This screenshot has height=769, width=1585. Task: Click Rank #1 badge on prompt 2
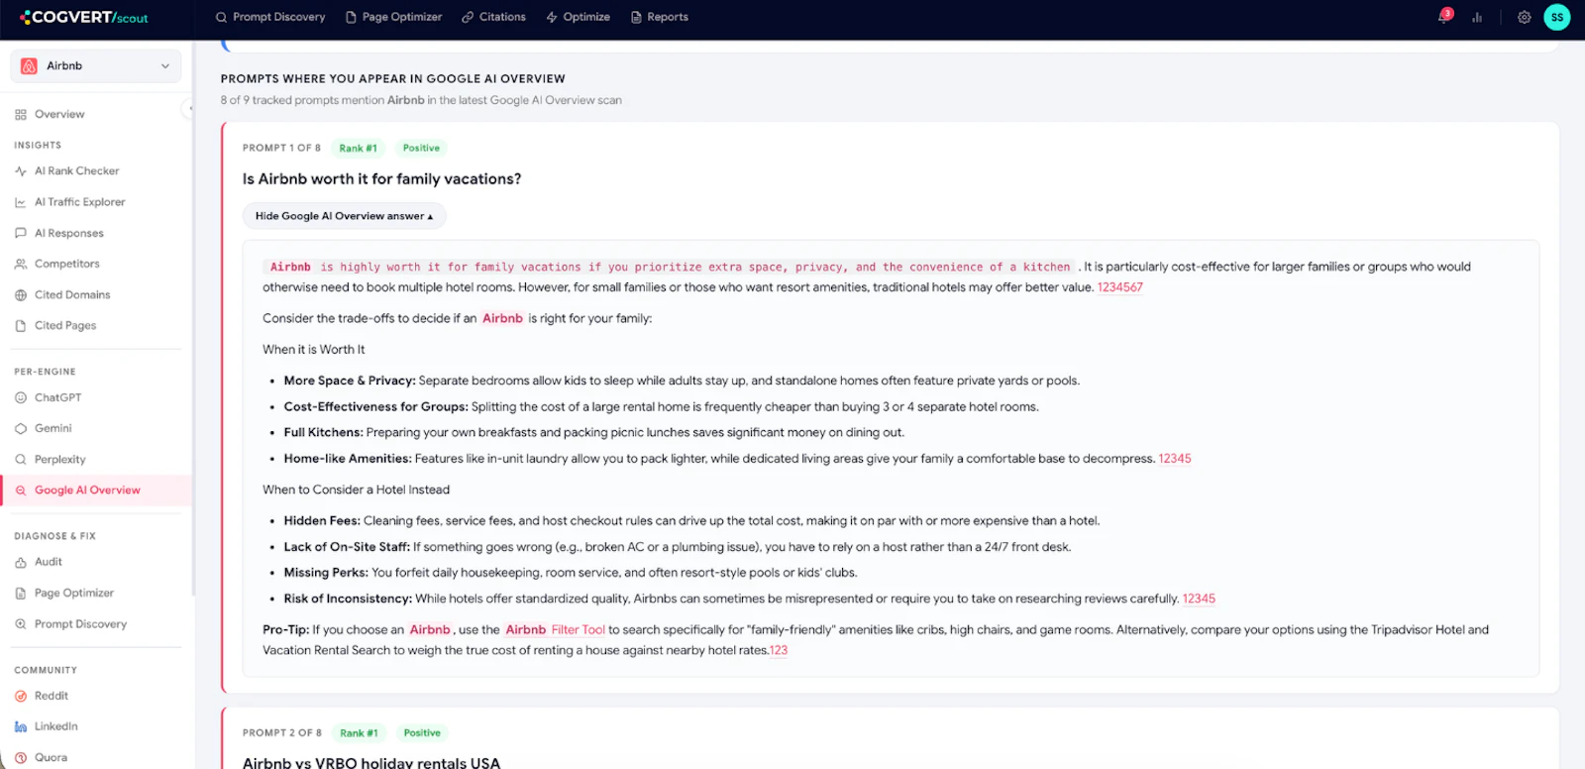[359, 733]
